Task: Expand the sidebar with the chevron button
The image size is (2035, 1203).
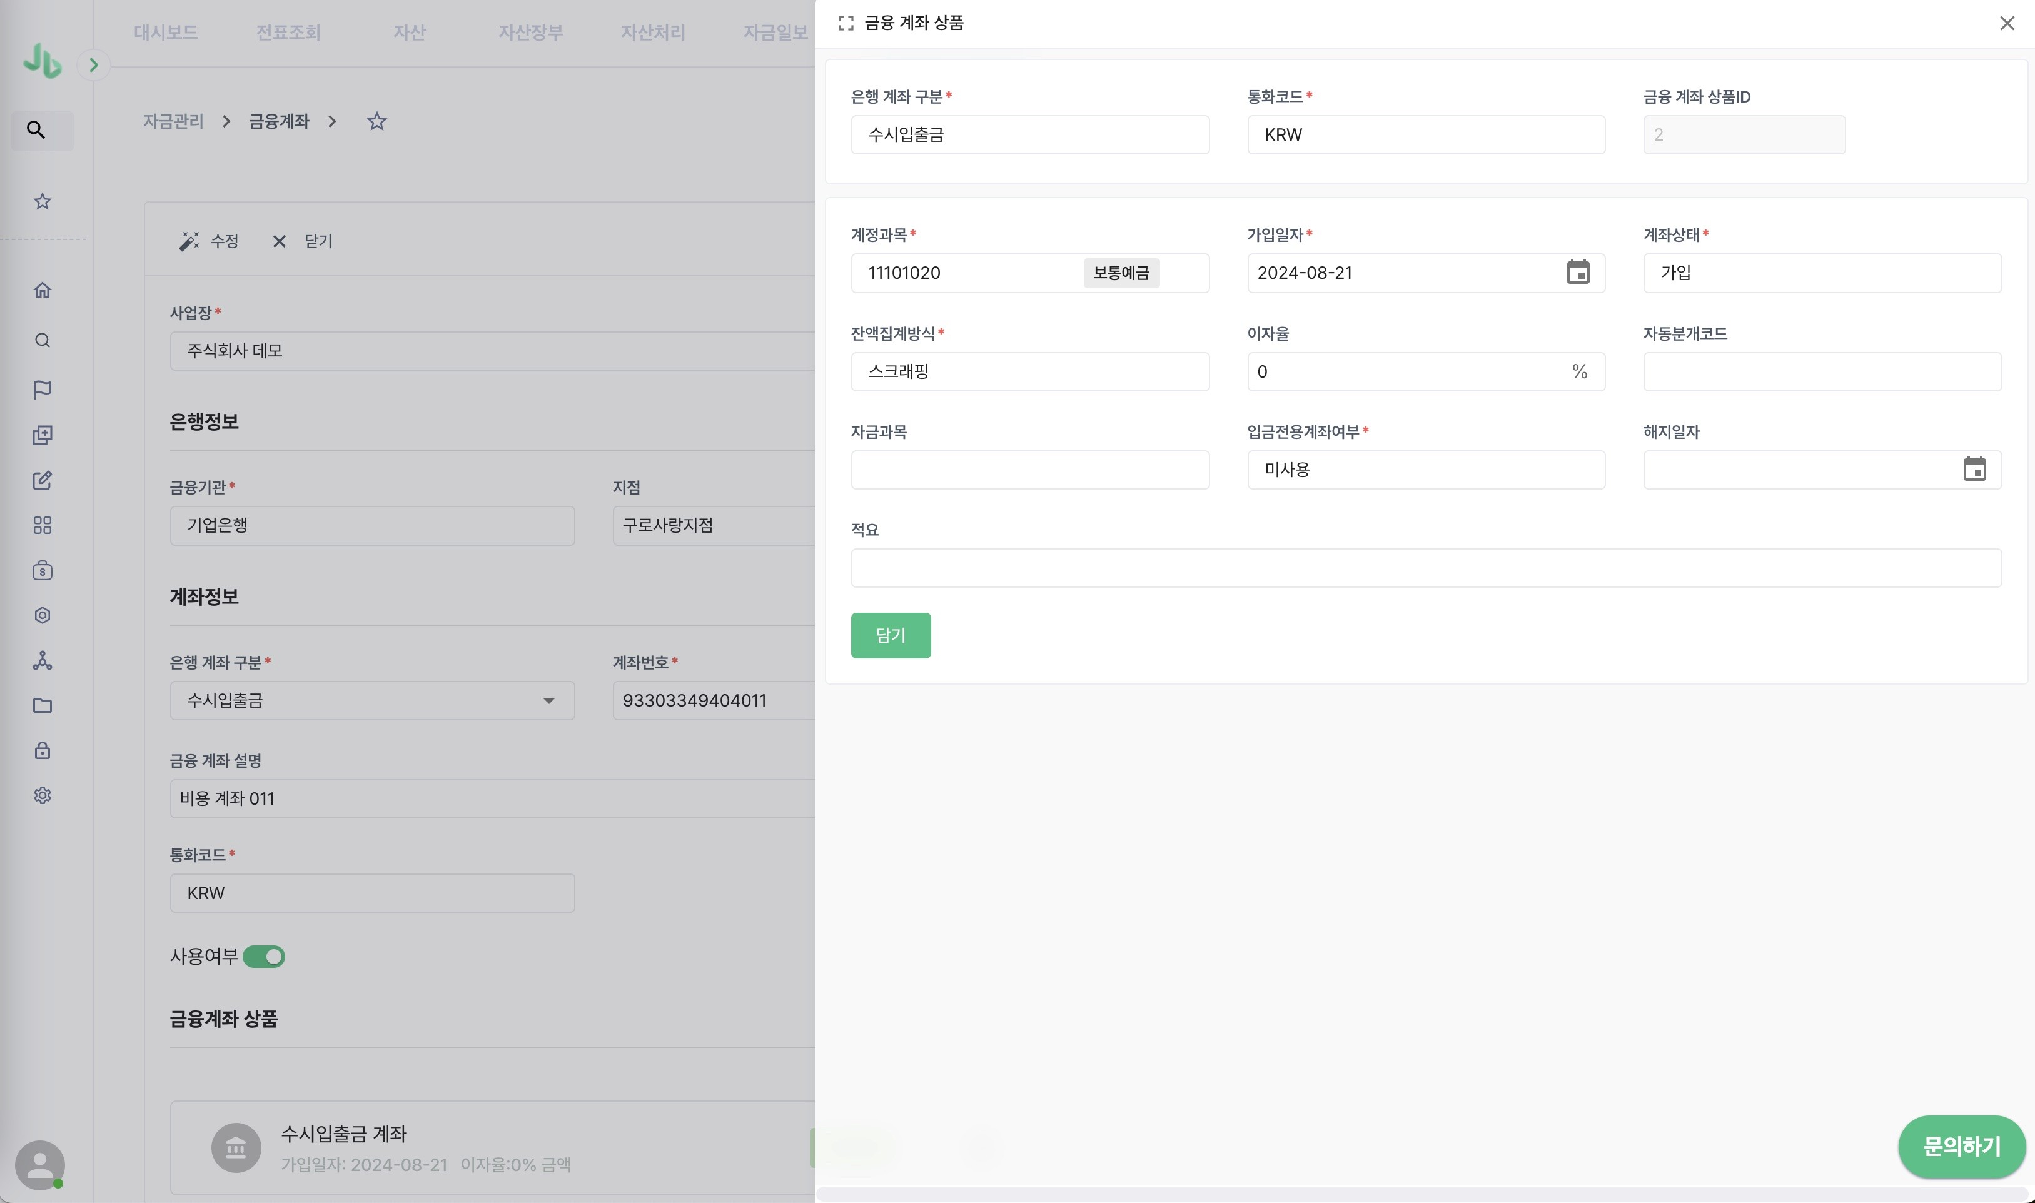Action: pyautogui.click(x=94, y=65)
